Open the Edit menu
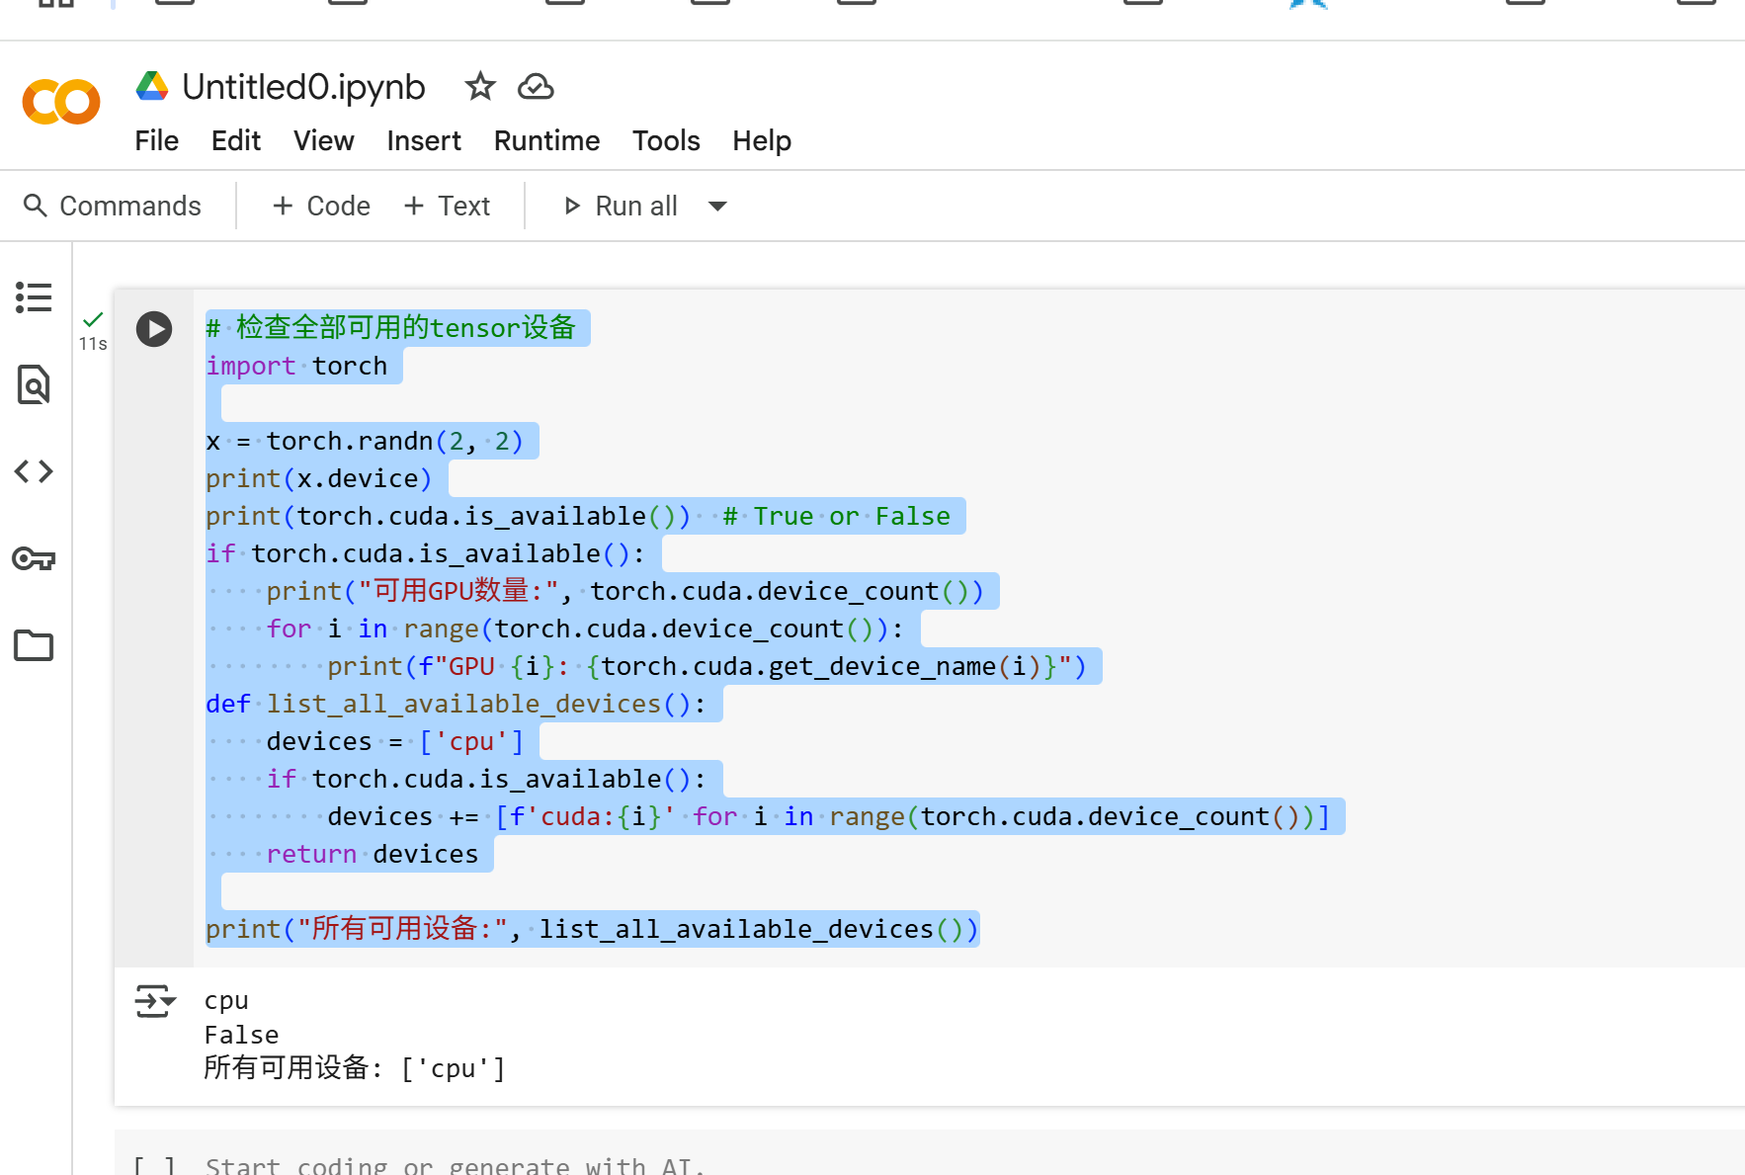The height and width of the screenshot is (1175, 1745). pyautogui.click(x=236, y=141)
